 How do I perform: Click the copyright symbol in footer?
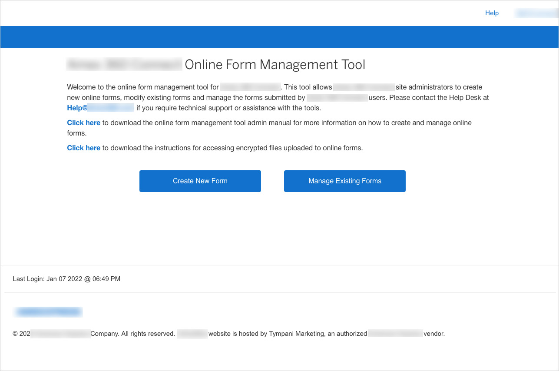(x=15, y=334)
